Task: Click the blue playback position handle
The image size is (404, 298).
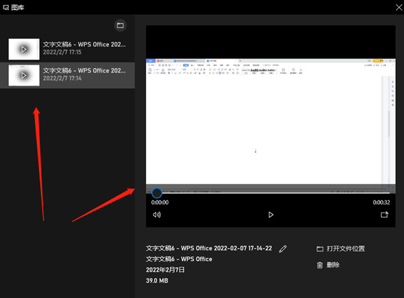Action: pos(157,193)
